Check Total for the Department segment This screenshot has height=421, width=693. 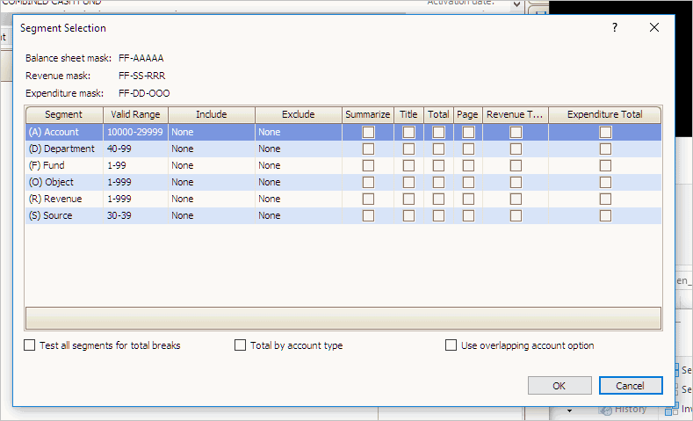pos(438,149)
